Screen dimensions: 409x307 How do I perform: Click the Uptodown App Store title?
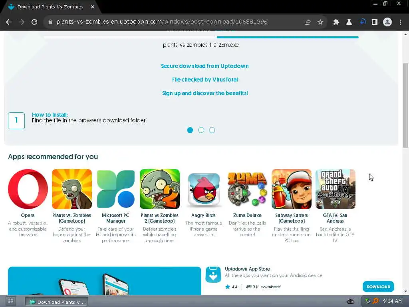click(247, 269)
